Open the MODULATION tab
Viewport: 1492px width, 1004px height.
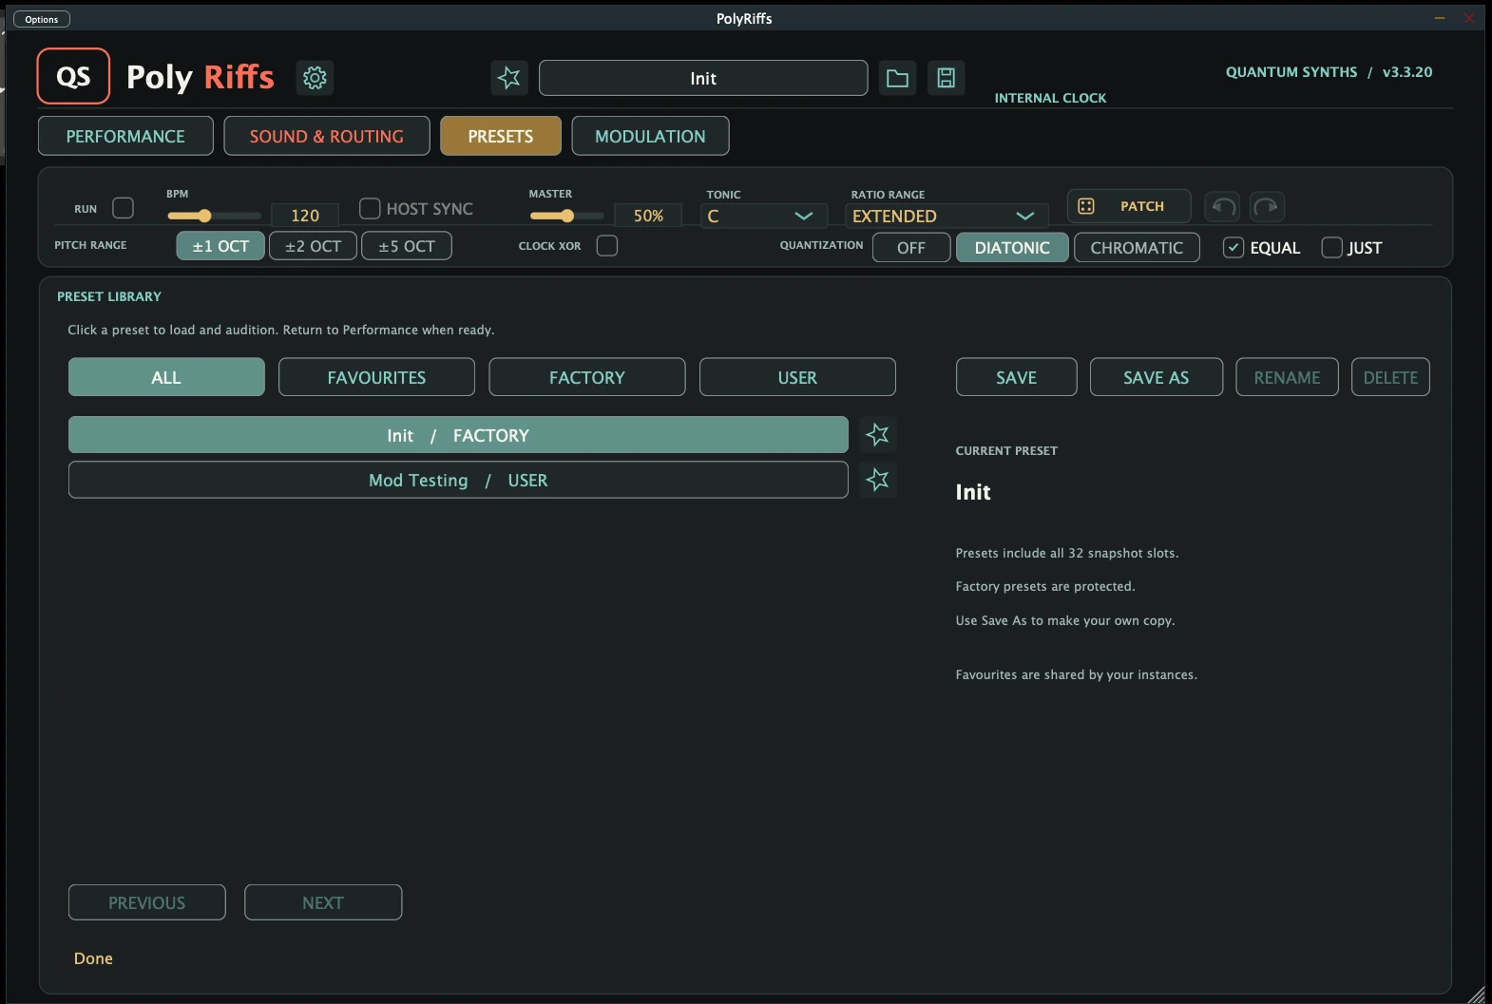pyautogui.click(x=650, y=136)
